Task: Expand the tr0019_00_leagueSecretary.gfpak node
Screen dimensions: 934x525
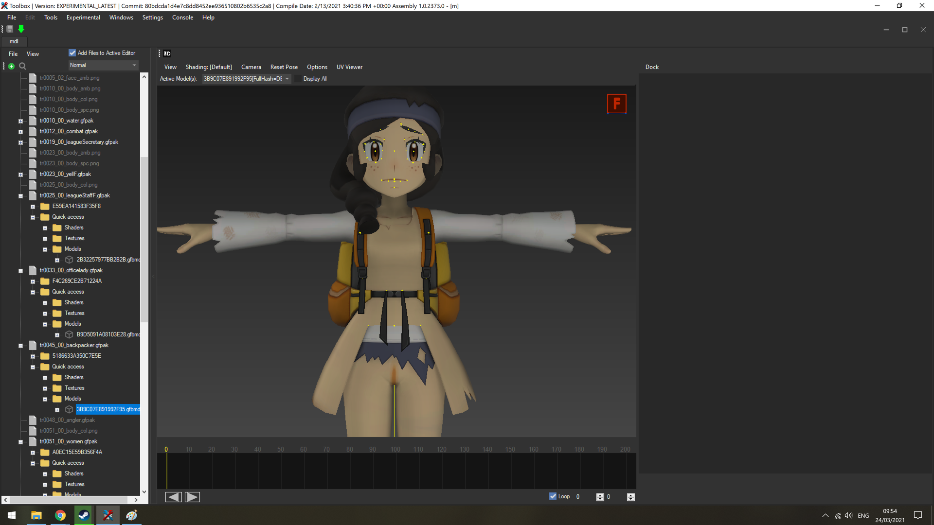Action: click(x=20, y=142)
